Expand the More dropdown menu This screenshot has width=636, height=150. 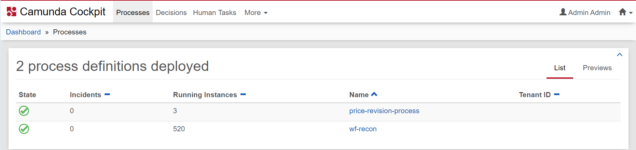pos(256,13)
